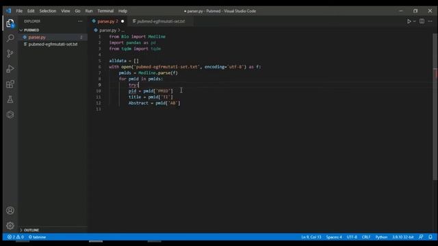Open the hexagon icon view in the activity bar
The height and width of the screenshot is (246, 438).
10,115
